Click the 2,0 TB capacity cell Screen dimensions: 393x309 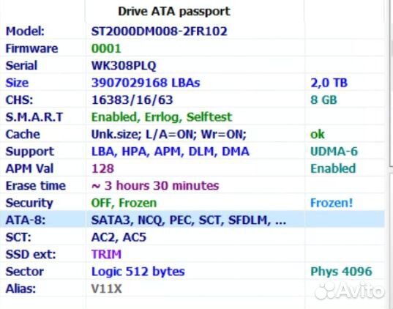329,83
